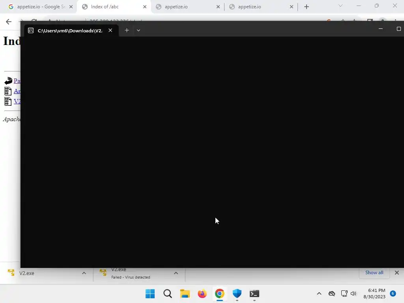Click the Parent Directory back-arrow icon

(8, 80)
